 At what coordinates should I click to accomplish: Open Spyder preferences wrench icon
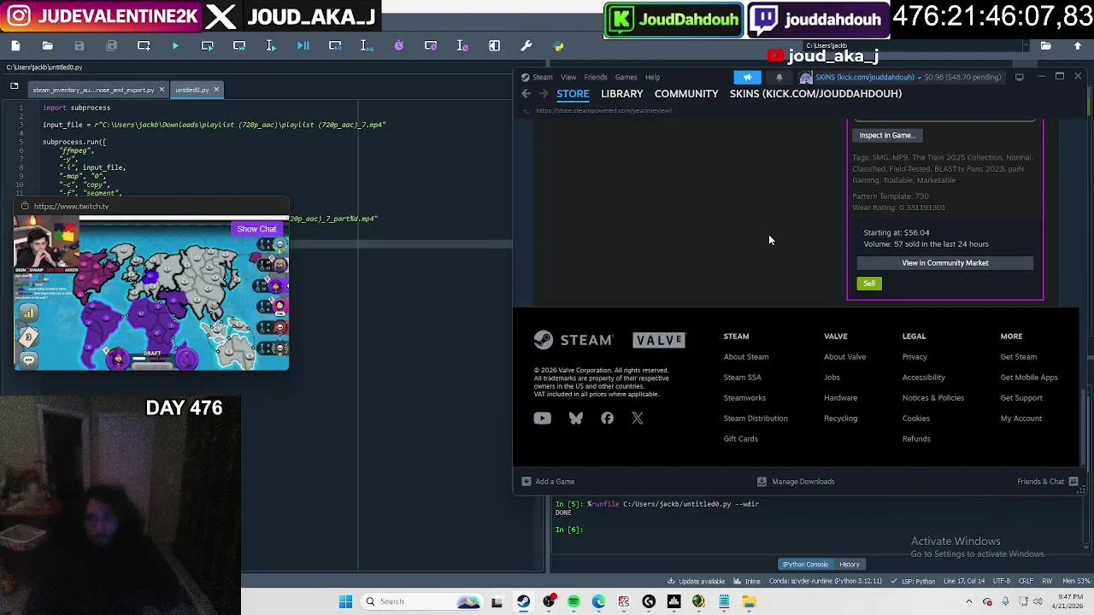pyautogui.click(x=526, y=45)
